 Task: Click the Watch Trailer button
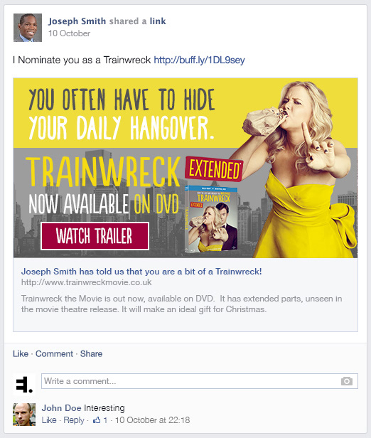point(95,236)
